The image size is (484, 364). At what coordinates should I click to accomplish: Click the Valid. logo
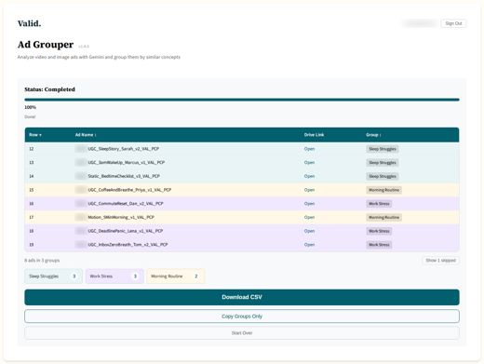pyautogui.click(x=29, y=23)
